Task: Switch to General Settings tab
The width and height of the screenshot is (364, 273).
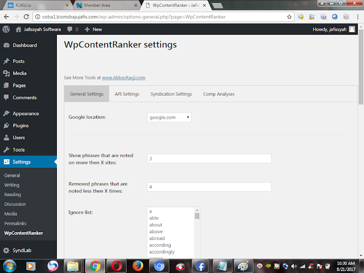Action: point(86,94)
